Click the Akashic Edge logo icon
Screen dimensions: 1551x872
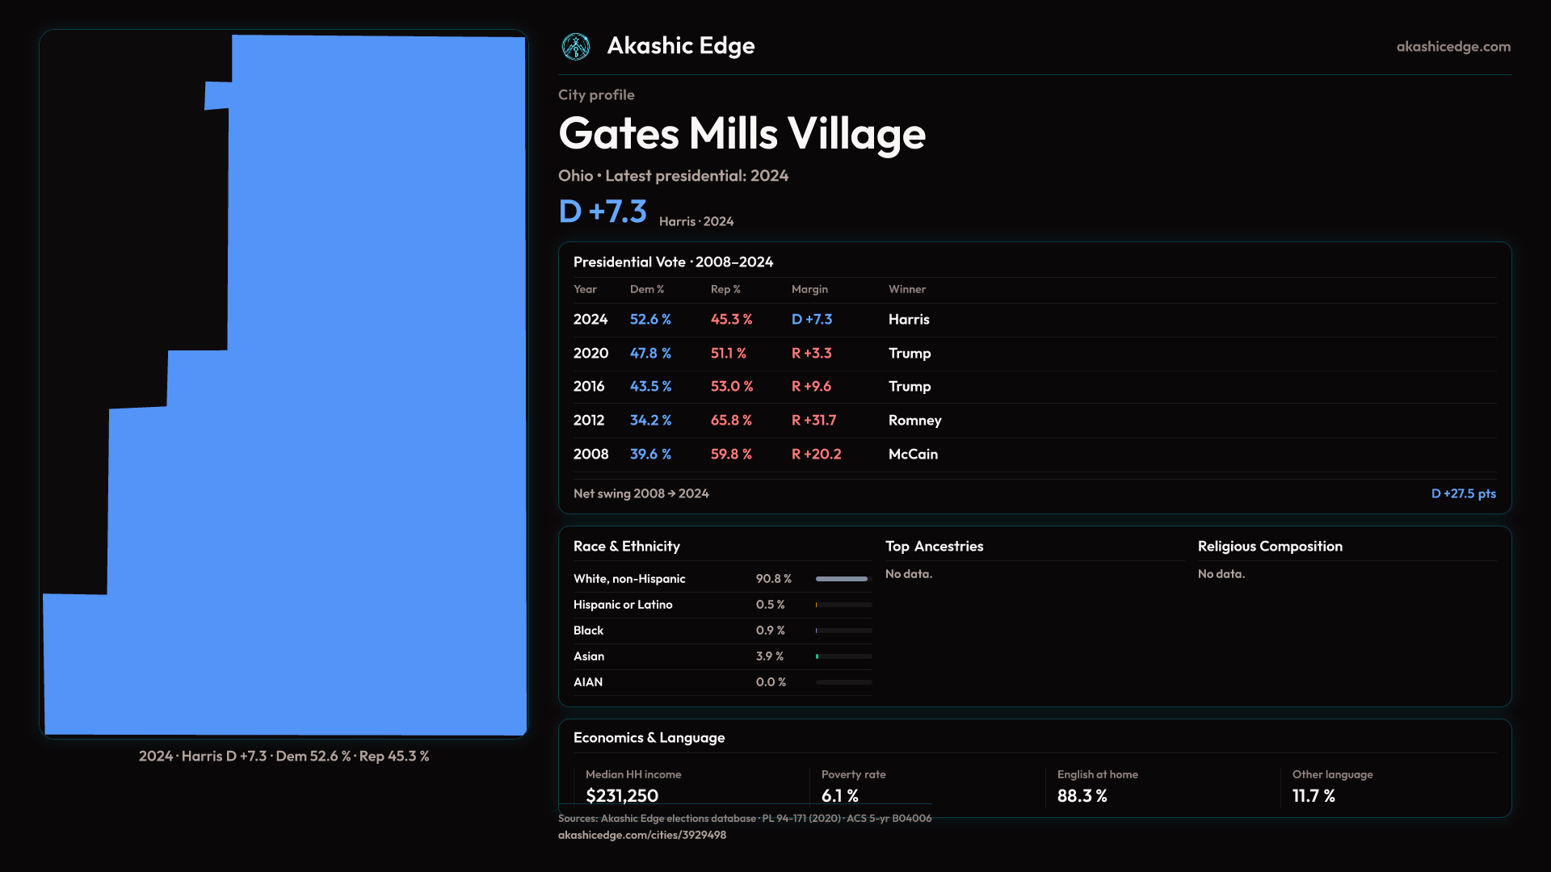(576, 47)
